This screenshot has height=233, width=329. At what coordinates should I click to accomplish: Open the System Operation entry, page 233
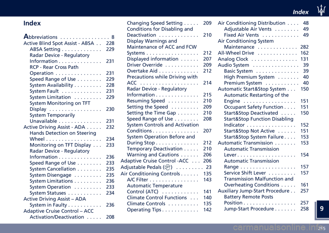(72, 187)
